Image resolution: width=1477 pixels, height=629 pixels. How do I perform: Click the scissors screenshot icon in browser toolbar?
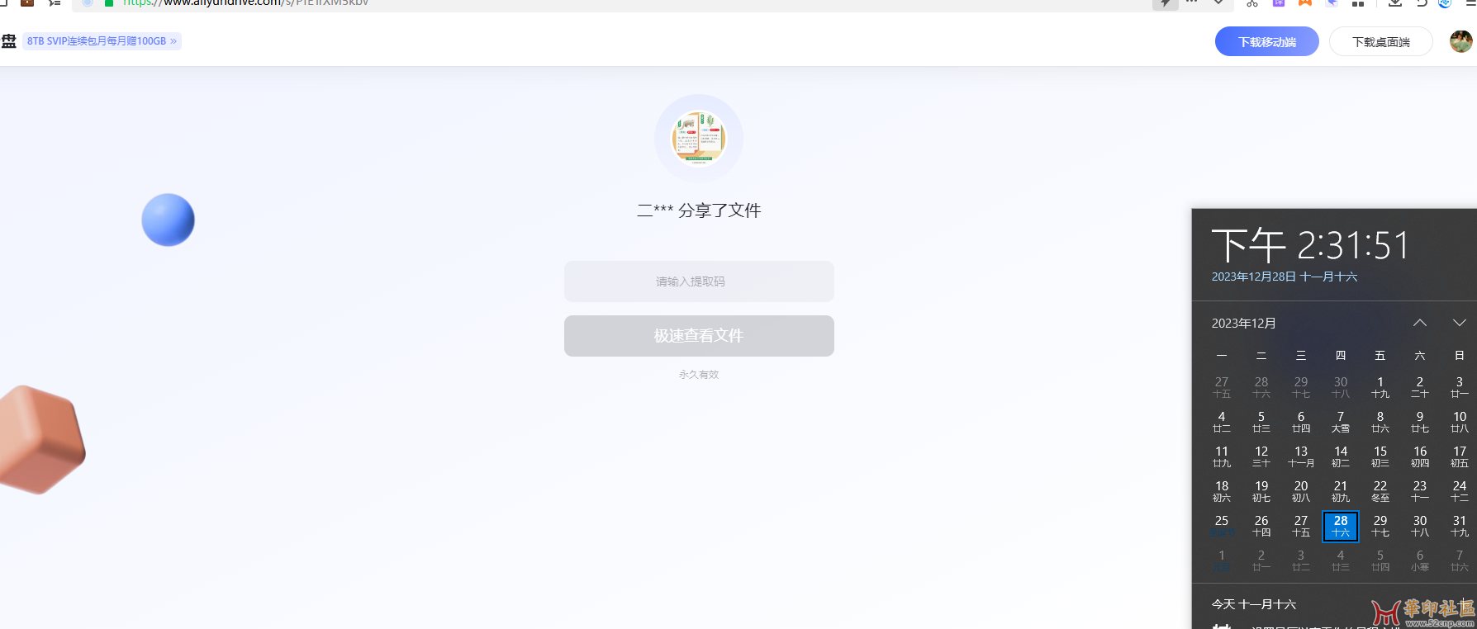(1252, 3)
